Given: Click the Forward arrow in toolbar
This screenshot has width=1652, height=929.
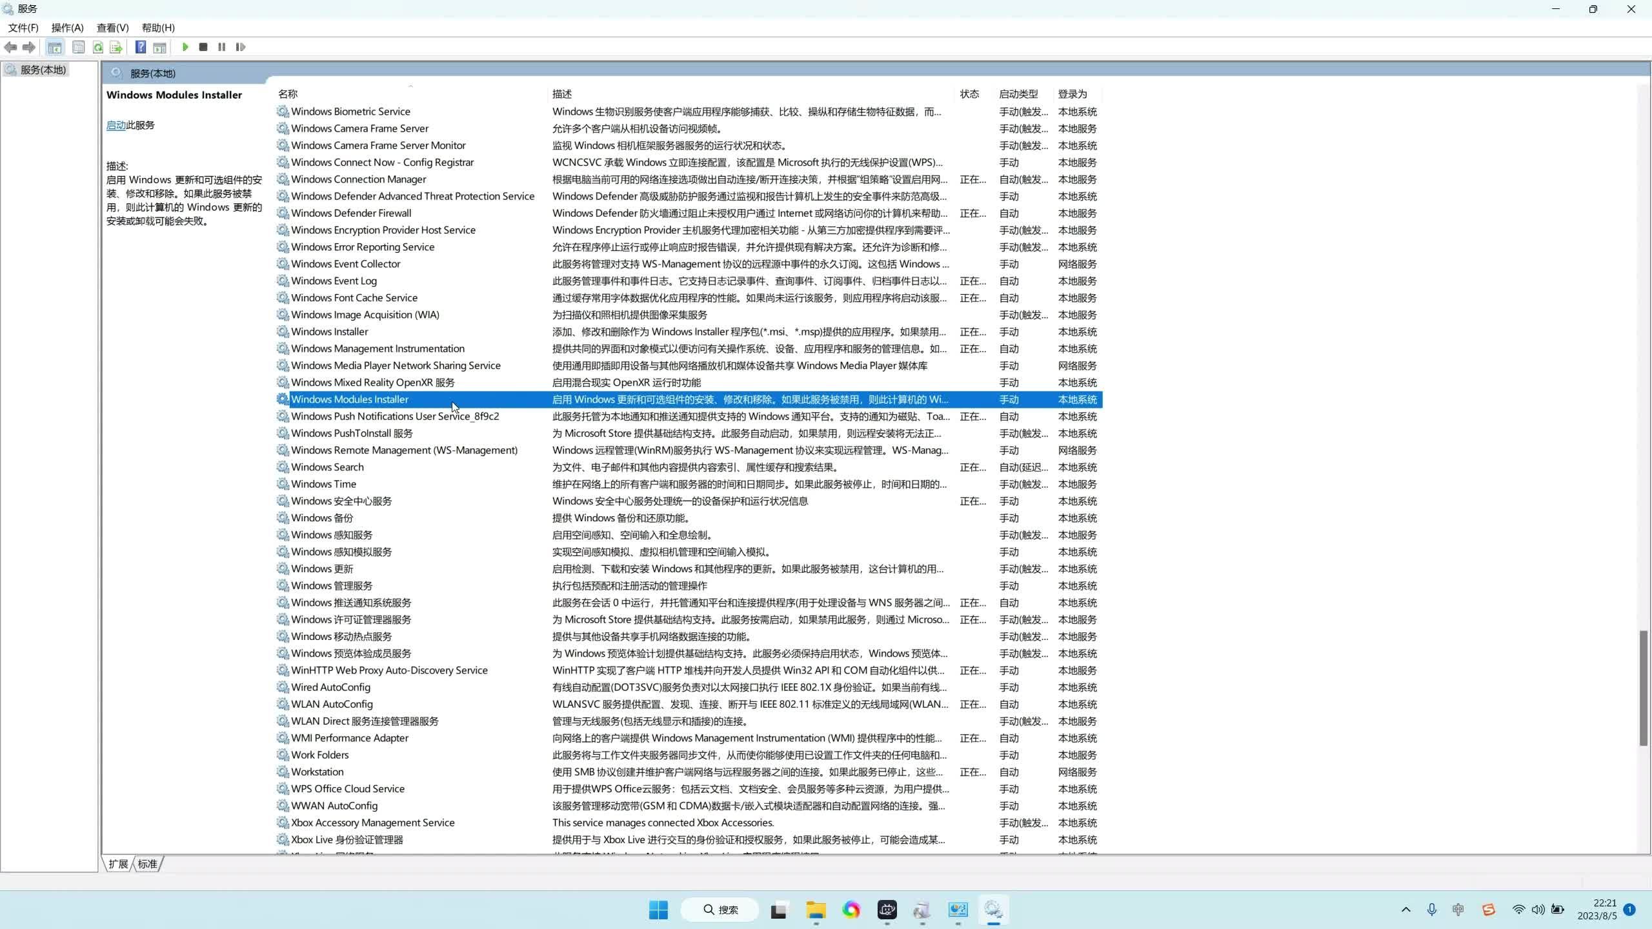Looking at the screenshot, I should 29,47.
